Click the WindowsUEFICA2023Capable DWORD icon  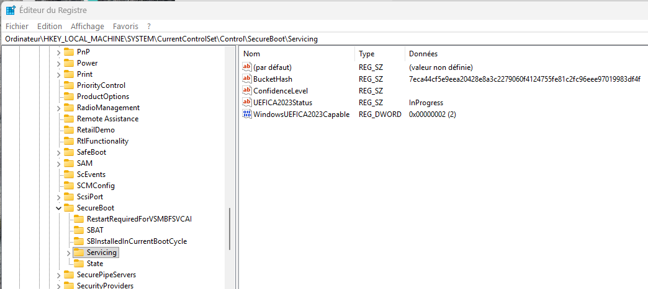[x=246, y=114]
